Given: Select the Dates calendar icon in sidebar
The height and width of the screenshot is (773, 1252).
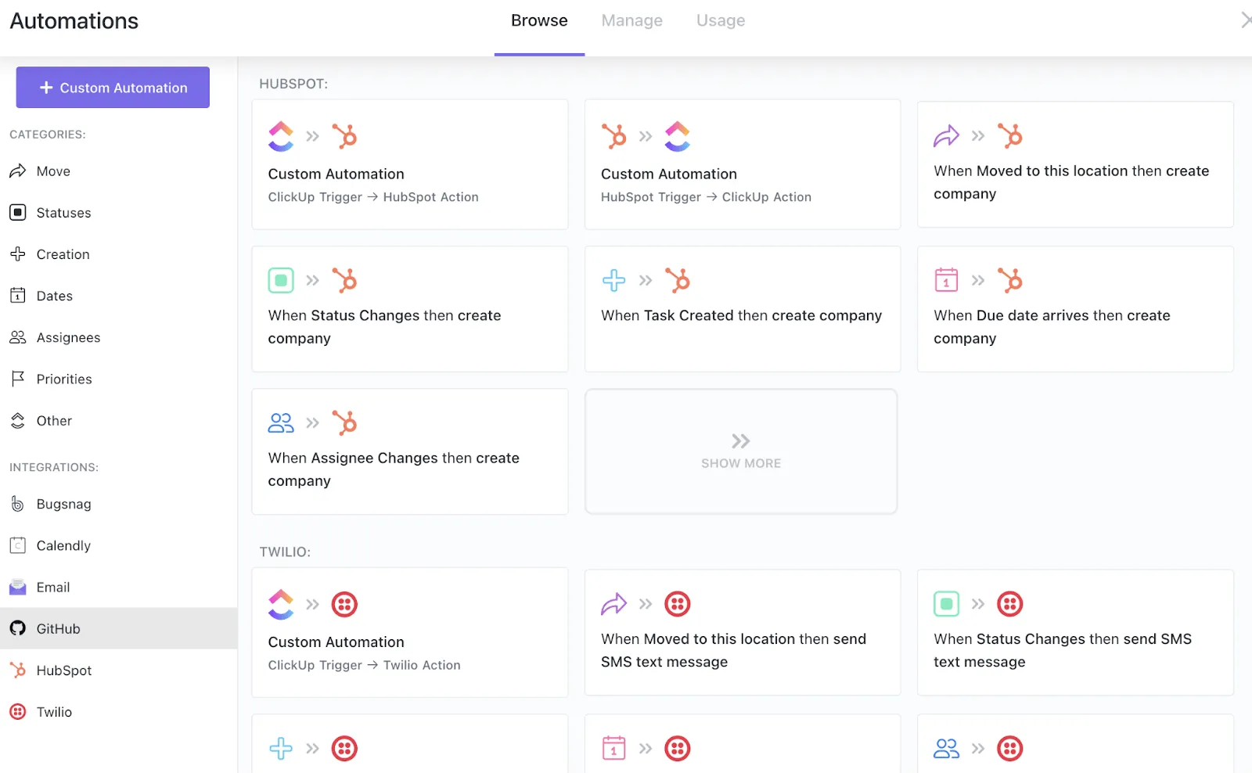Looking at the screenshot, I should pyautogui.click(x=18, y=296).
